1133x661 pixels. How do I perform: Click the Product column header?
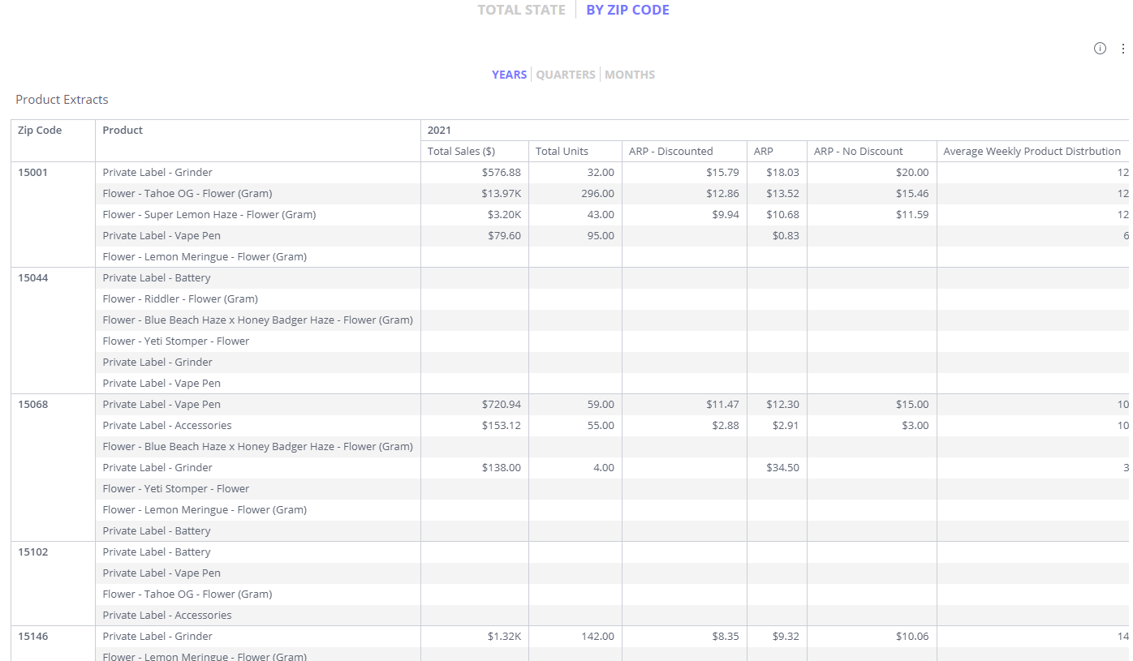pyautogui.click(x=123, y=131)
